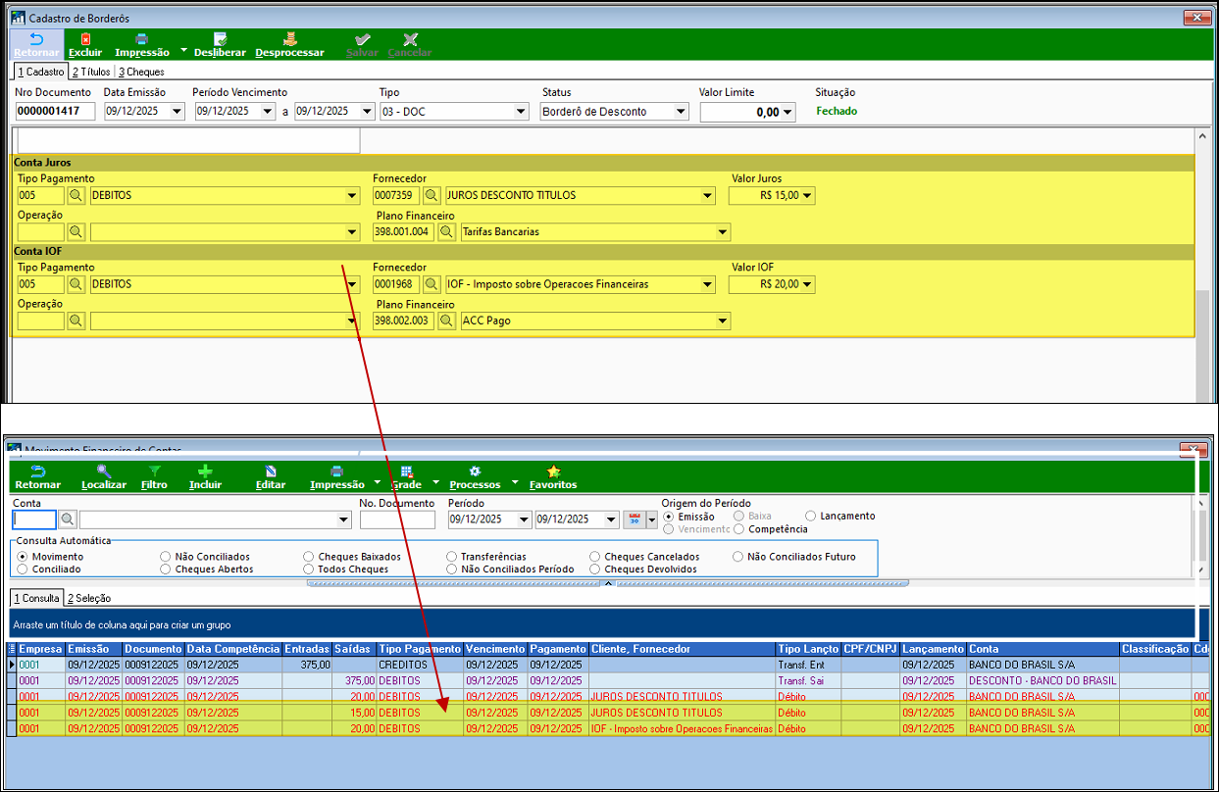Click the Desliberar toolbar icon
This screenshot has width=1219, height=792.
[x=220, y=40]
